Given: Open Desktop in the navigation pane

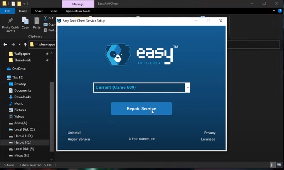Looking at the screenshot, I should [20, 84].
